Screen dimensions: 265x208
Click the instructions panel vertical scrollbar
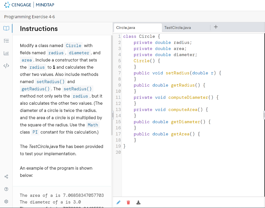112,83
